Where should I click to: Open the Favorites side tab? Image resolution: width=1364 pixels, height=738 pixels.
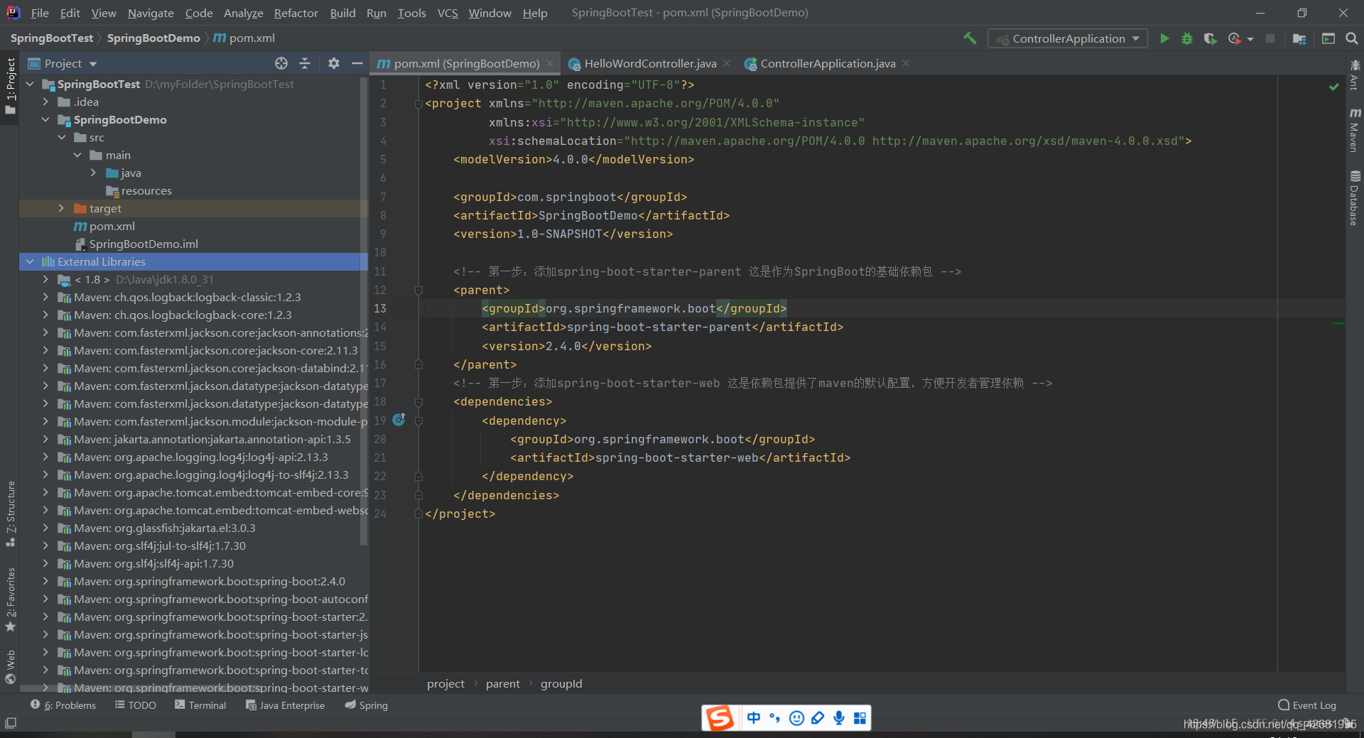(x=10, y=599)
